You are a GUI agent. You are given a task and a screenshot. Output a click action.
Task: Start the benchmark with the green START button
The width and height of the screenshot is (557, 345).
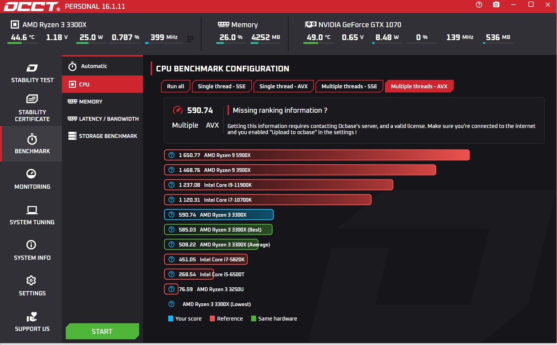[x=102, y=331]
